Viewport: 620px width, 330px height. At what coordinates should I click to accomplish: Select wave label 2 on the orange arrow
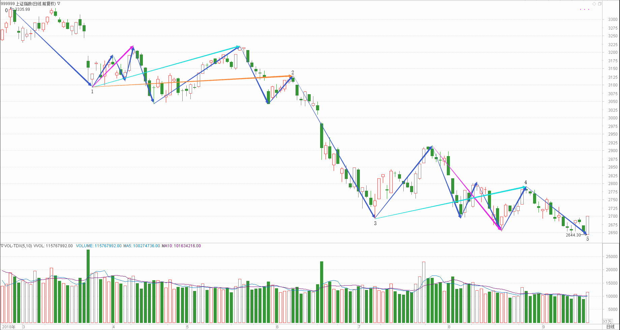293,73
